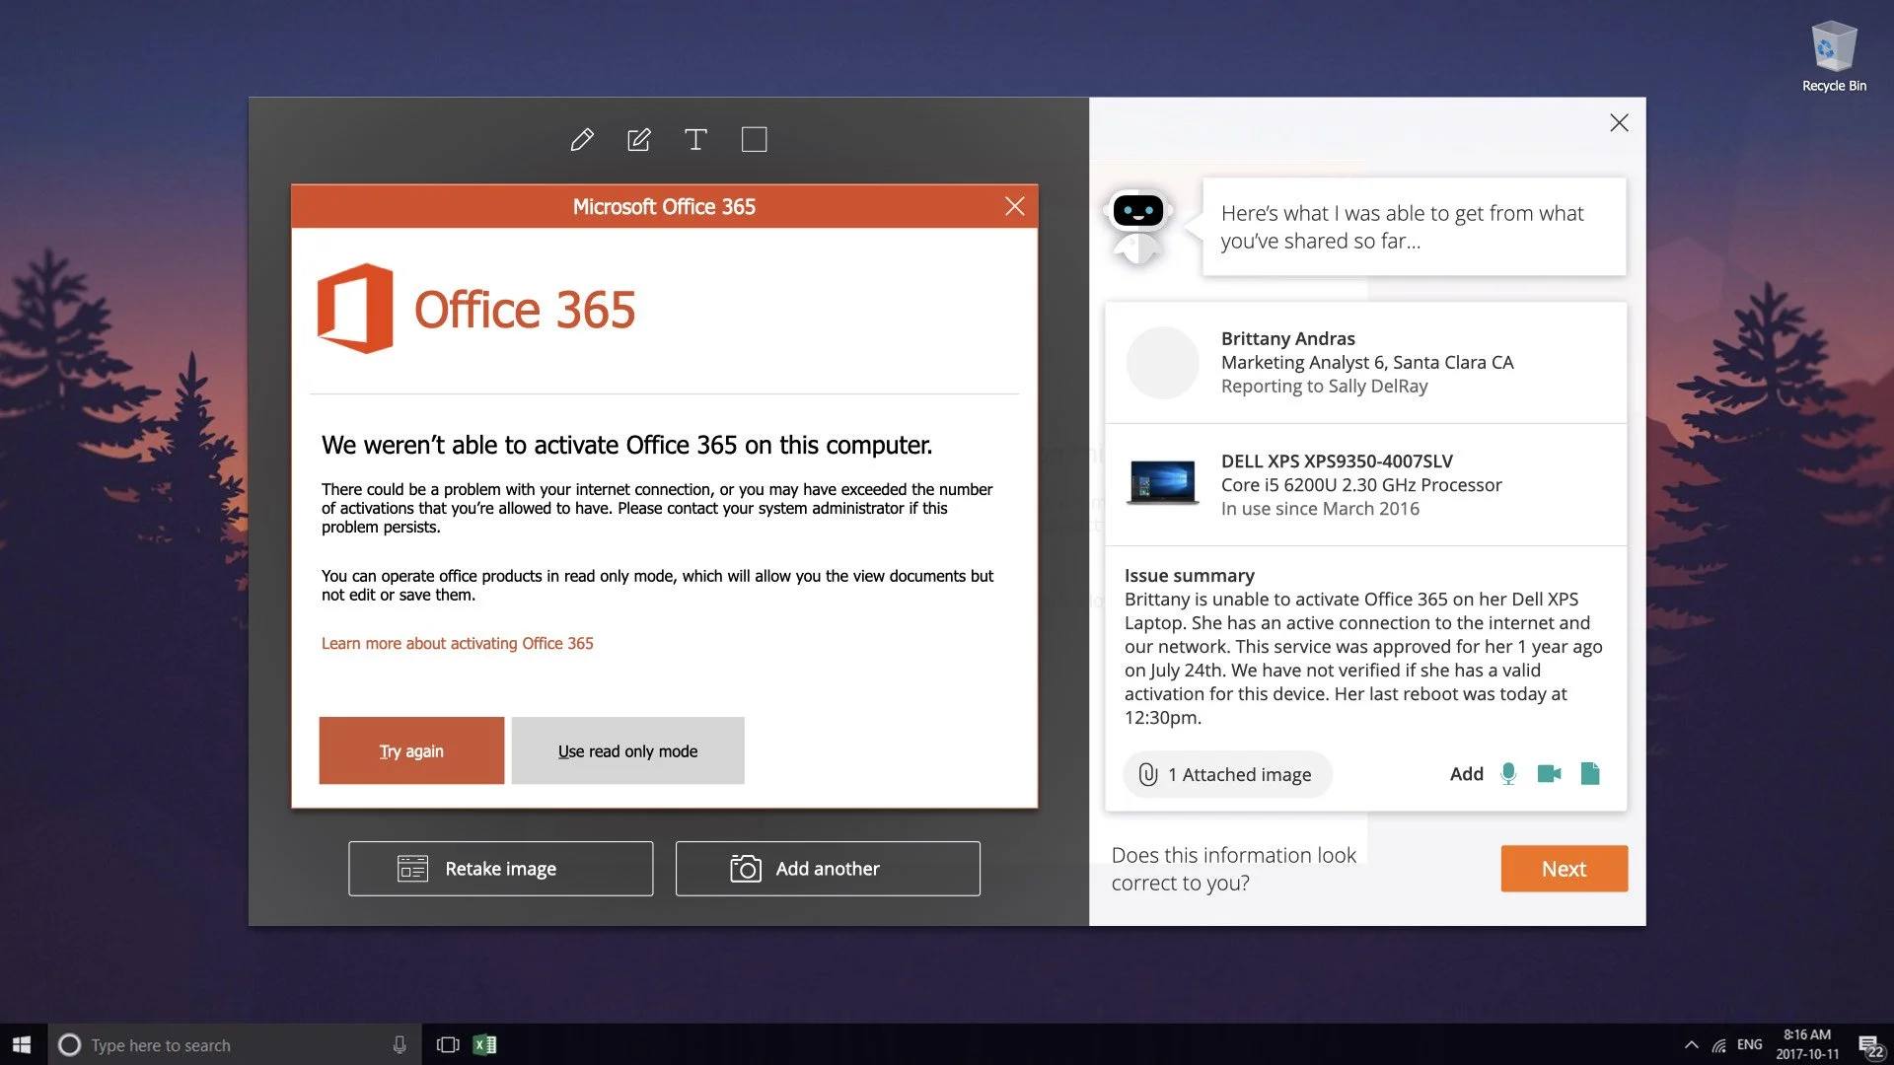Viewport: 1894px width, 1065px height.
Task: Open the Windows Start menu
Action: pos(22,1044)
